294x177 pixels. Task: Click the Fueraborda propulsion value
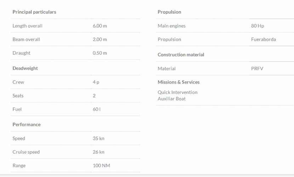click(263, 39)
